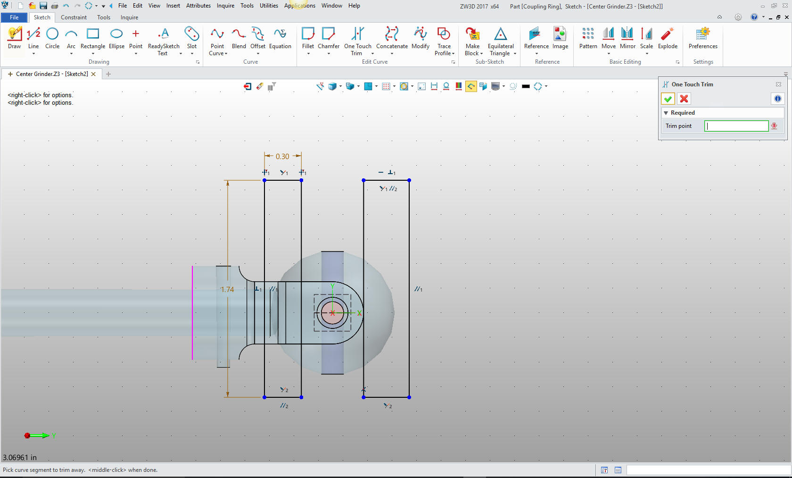Expand the Edit Curve group launcher
The height and width of the screenshot is (478, 792).
point(453,62)
